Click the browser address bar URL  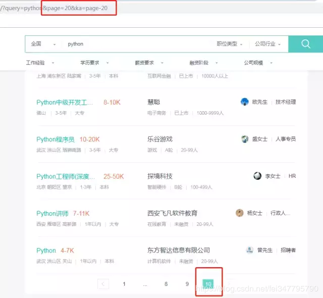54,8
